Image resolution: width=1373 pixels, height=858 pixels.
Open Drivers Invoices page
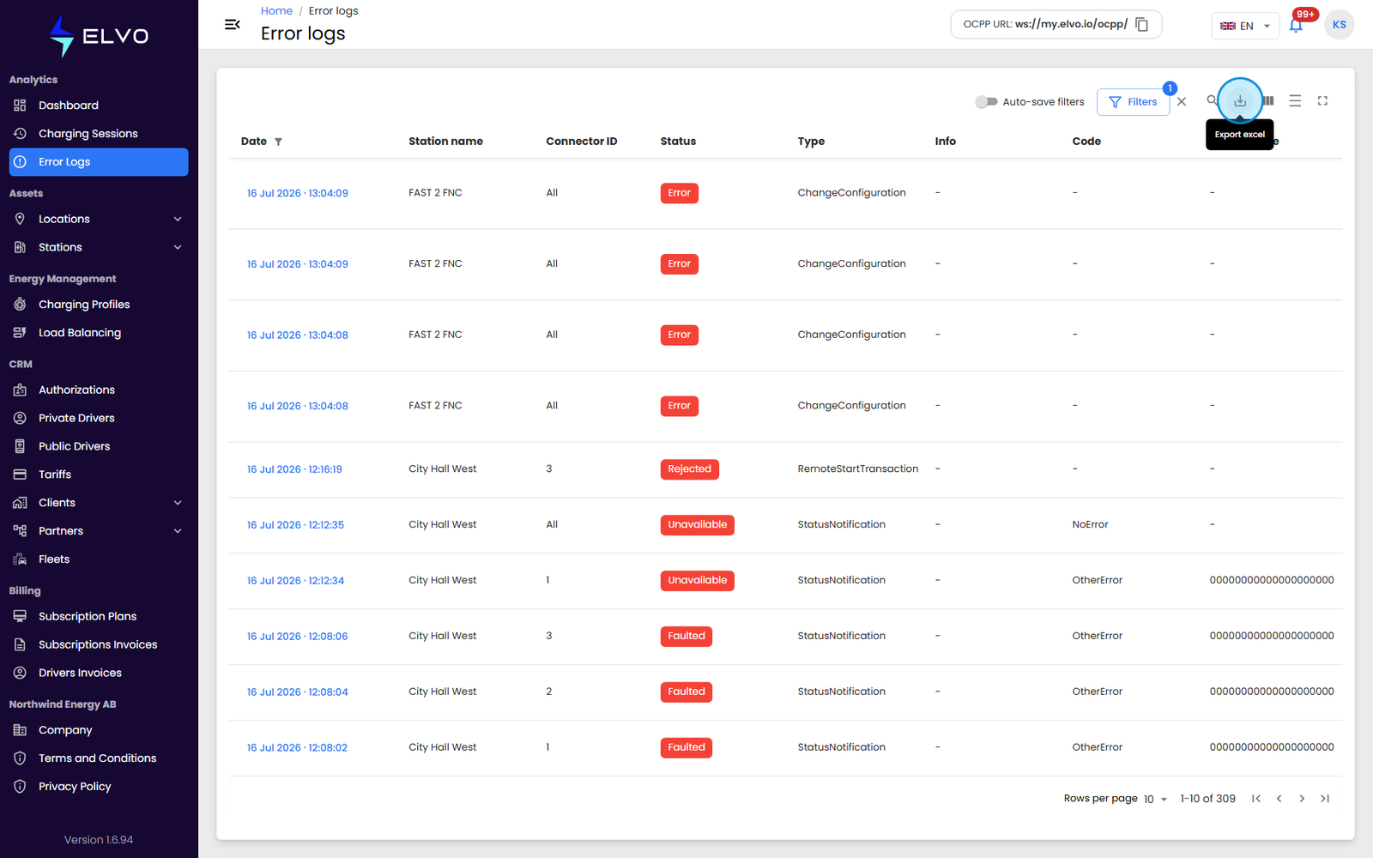99,673
